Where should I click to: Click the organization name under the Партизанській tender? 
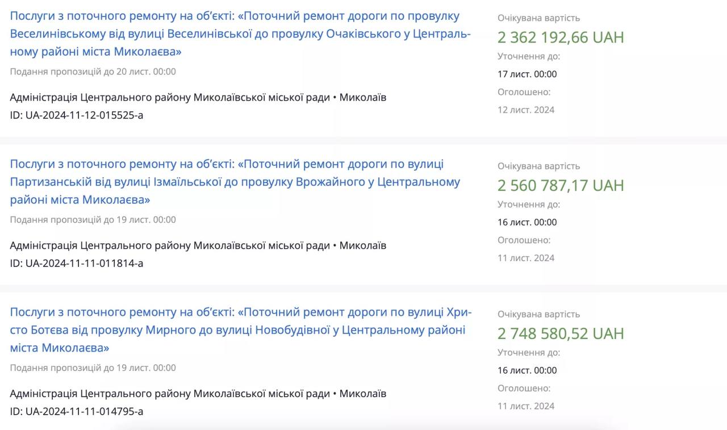pyautogui.click(x=170, y=246)
